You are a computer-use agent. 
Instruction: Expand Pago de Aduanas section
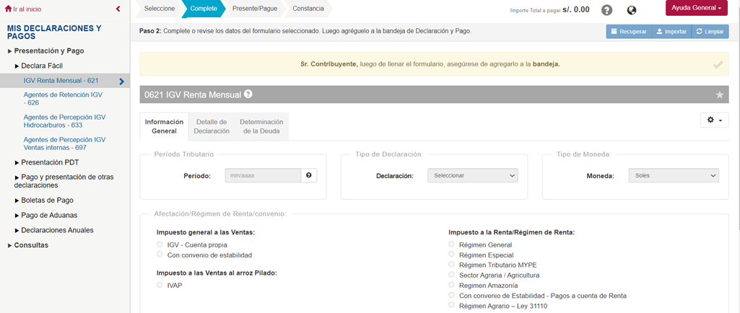point(45,215)
